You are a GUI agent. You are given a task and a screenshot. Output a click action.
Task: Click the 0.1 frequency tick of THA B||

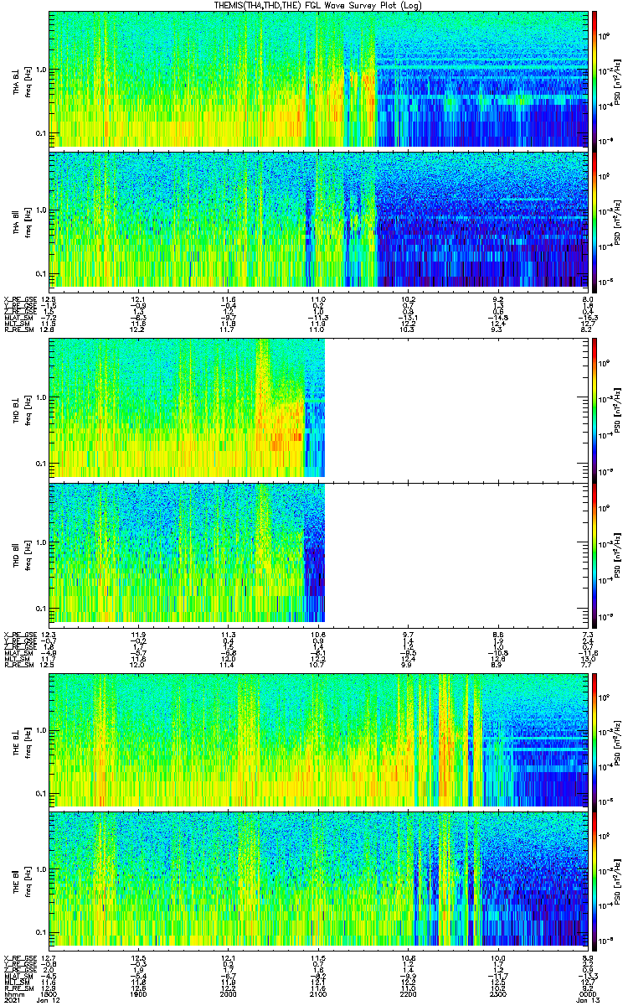click(x=41, y=273)
